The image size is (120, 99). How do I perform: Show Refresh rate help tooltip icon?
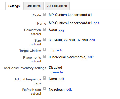44,89
